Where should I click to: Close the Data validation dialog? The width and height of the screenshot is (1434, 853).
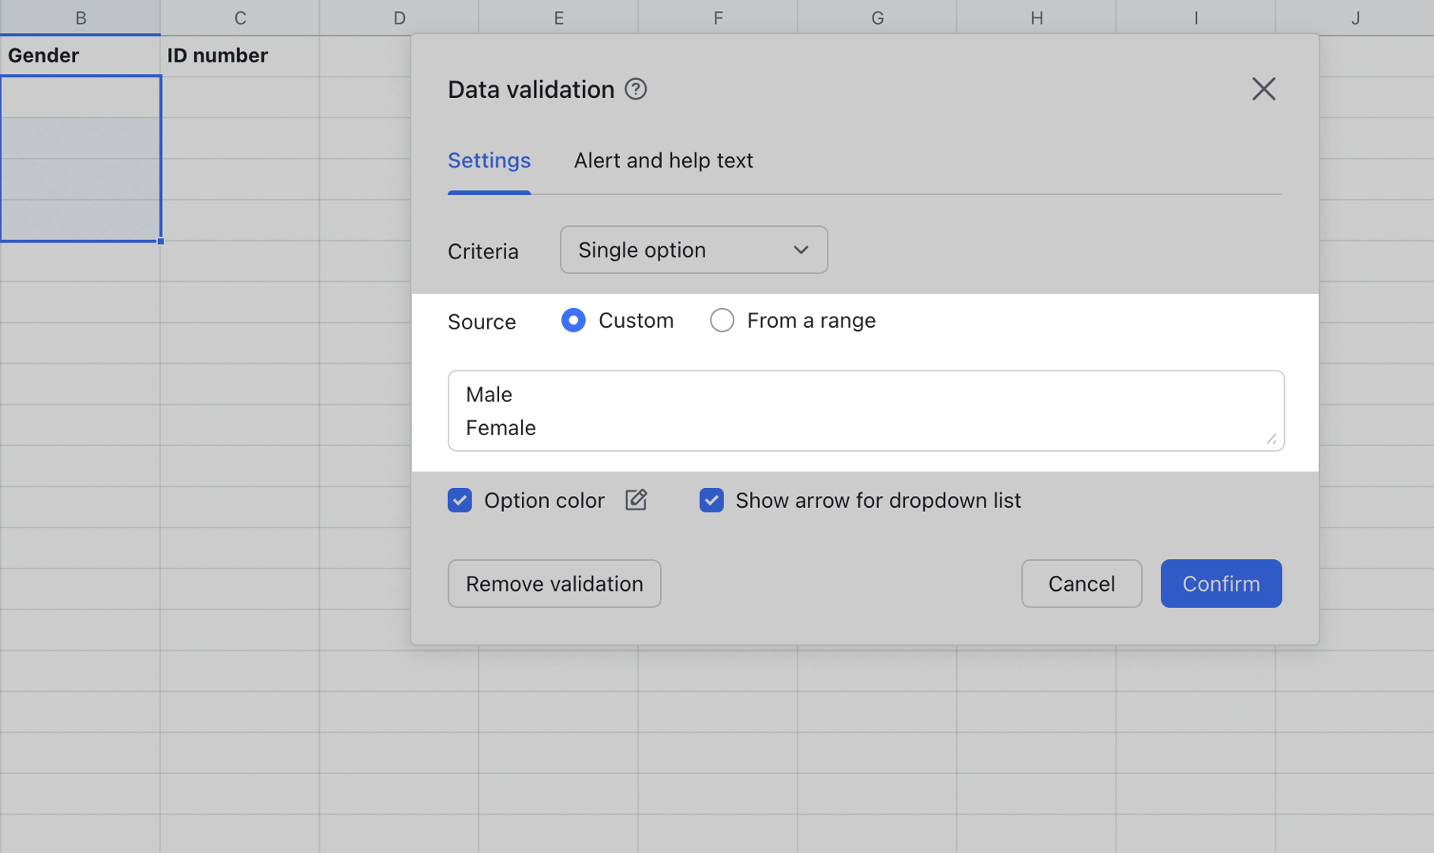point(1263,88)
